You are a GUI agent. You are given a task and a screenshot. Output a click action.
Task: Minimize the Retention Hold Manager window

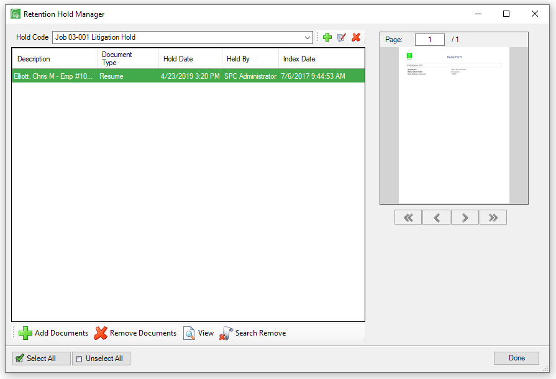coord(478,14)
